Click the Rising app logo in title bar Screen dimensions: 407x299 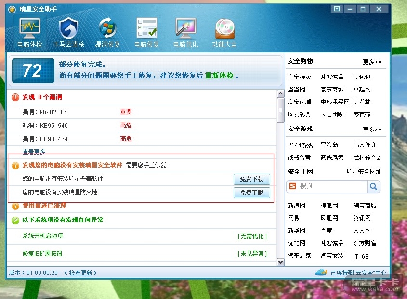point(12,10)
